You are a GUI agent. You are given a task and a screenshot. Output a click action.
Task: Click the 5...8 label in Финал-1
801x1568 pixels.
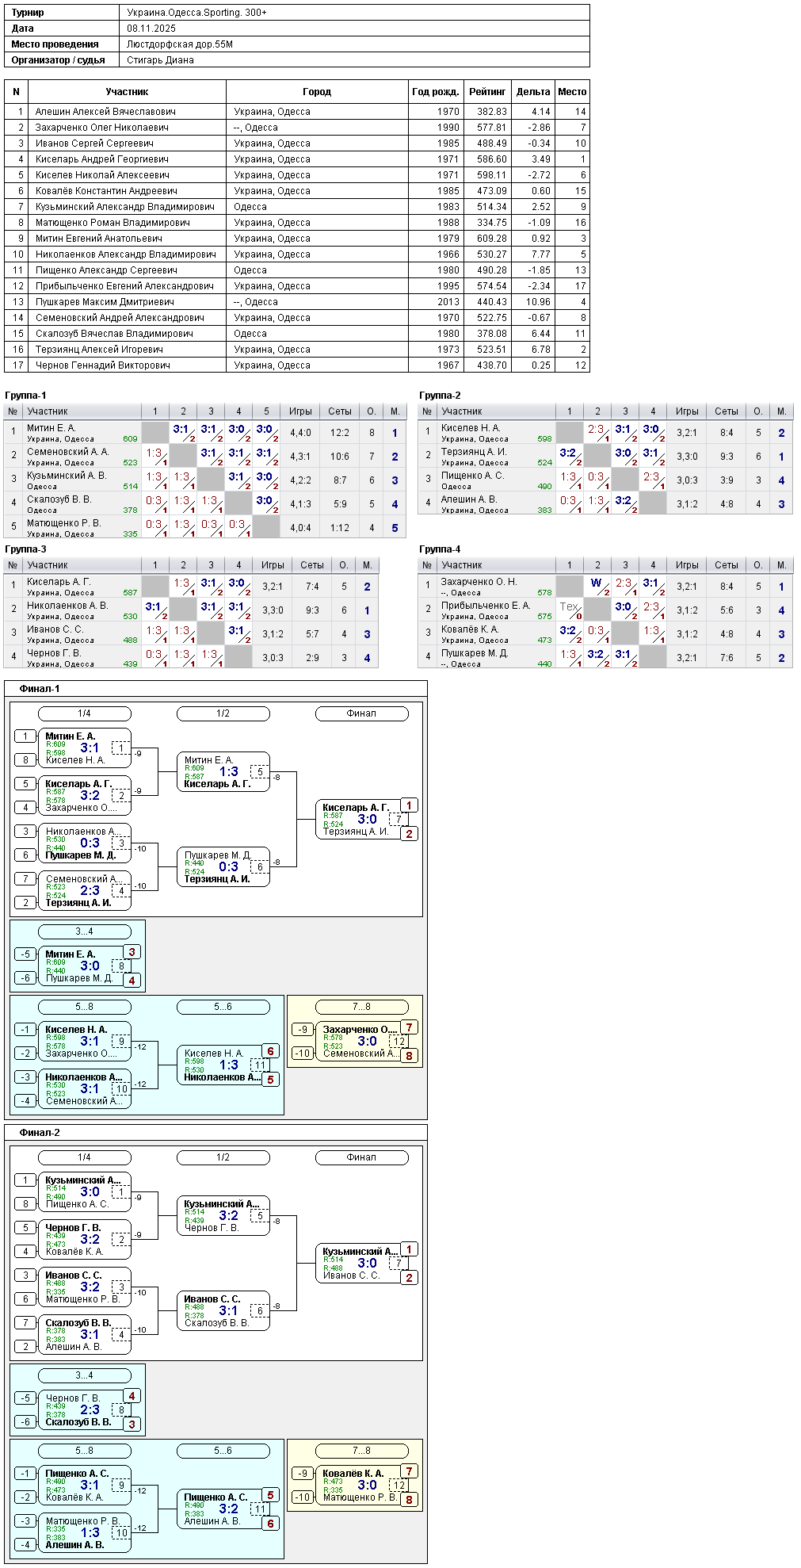[x=85, y=1007]
